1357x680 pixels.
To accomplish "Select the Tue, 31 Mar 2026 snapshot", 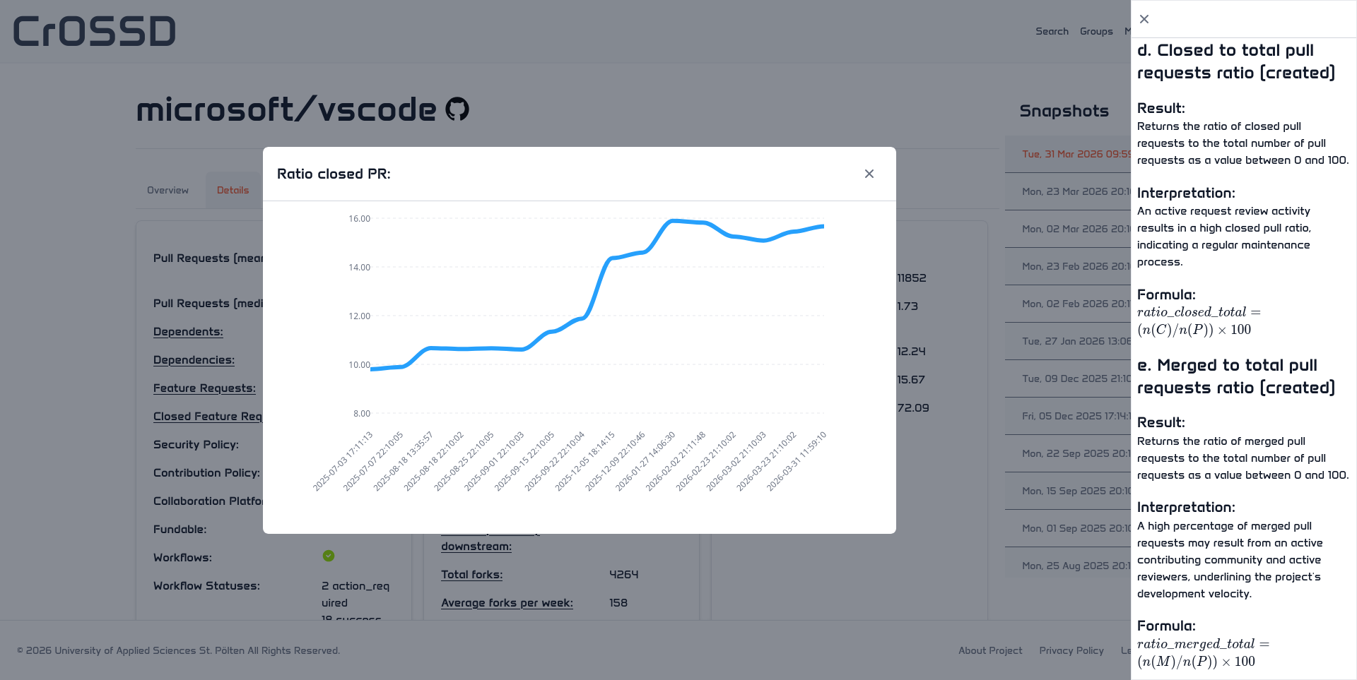I will tap(1074, 154).
